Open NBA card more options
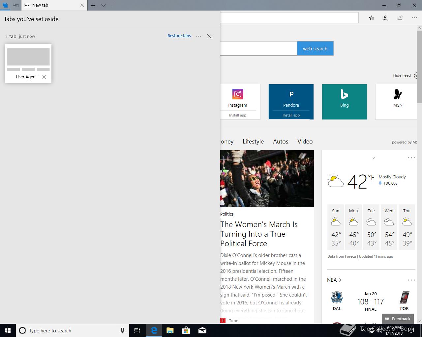The width and height of the screenshot is (422, 337). click(411, 280)
